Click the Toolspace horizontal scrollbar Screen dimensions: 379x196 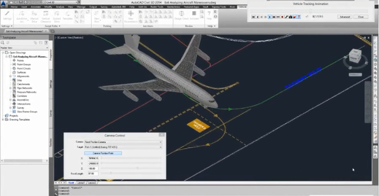pos(24,160)
